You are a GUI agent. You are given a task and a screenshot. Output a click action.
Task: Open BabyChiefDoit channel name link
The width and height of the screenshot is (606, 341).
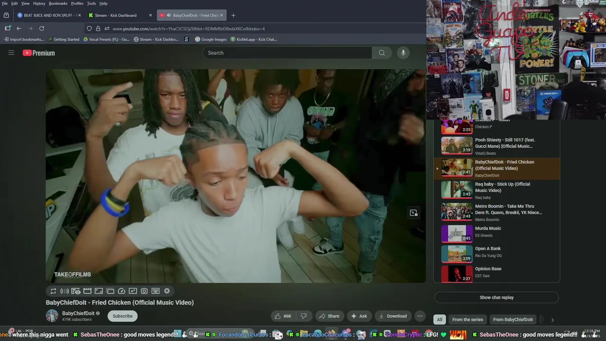(x=78, y=313)
